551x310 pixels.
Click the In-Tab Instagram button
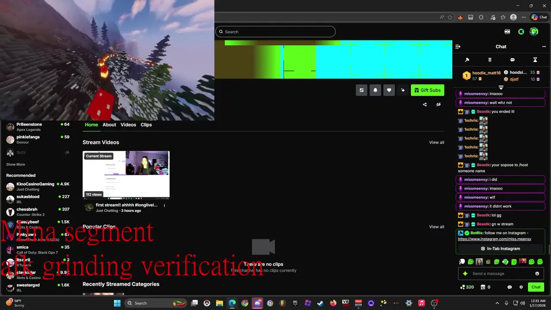click(x=500, y=248)
